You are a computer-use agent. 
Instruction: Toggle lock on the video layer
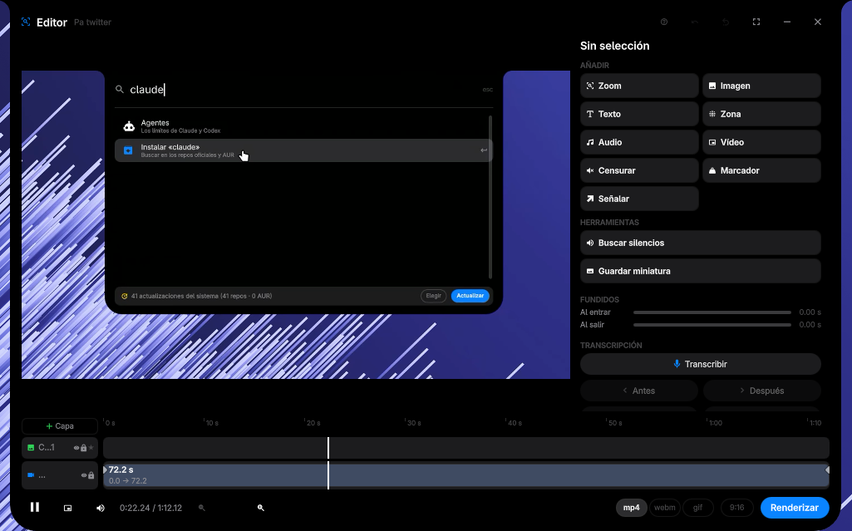[x=91, y=475]
